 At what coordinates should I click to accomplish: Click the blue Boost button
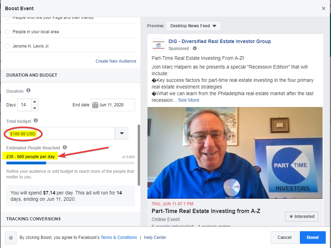(313, 238)
